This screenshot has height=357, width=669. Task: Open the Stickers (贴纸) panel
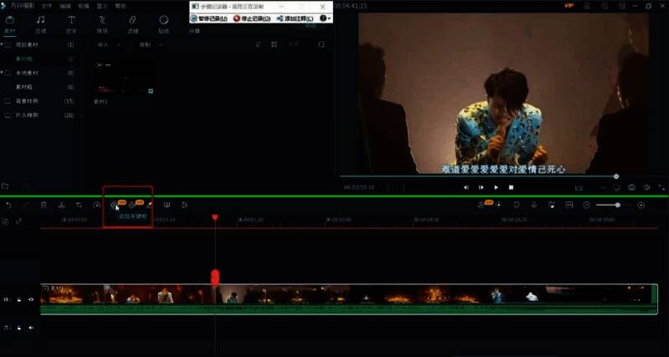[x=163, y=23]
